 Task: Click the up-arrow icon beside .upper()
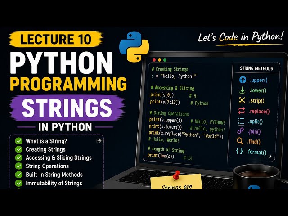click(x=243, y=80)
